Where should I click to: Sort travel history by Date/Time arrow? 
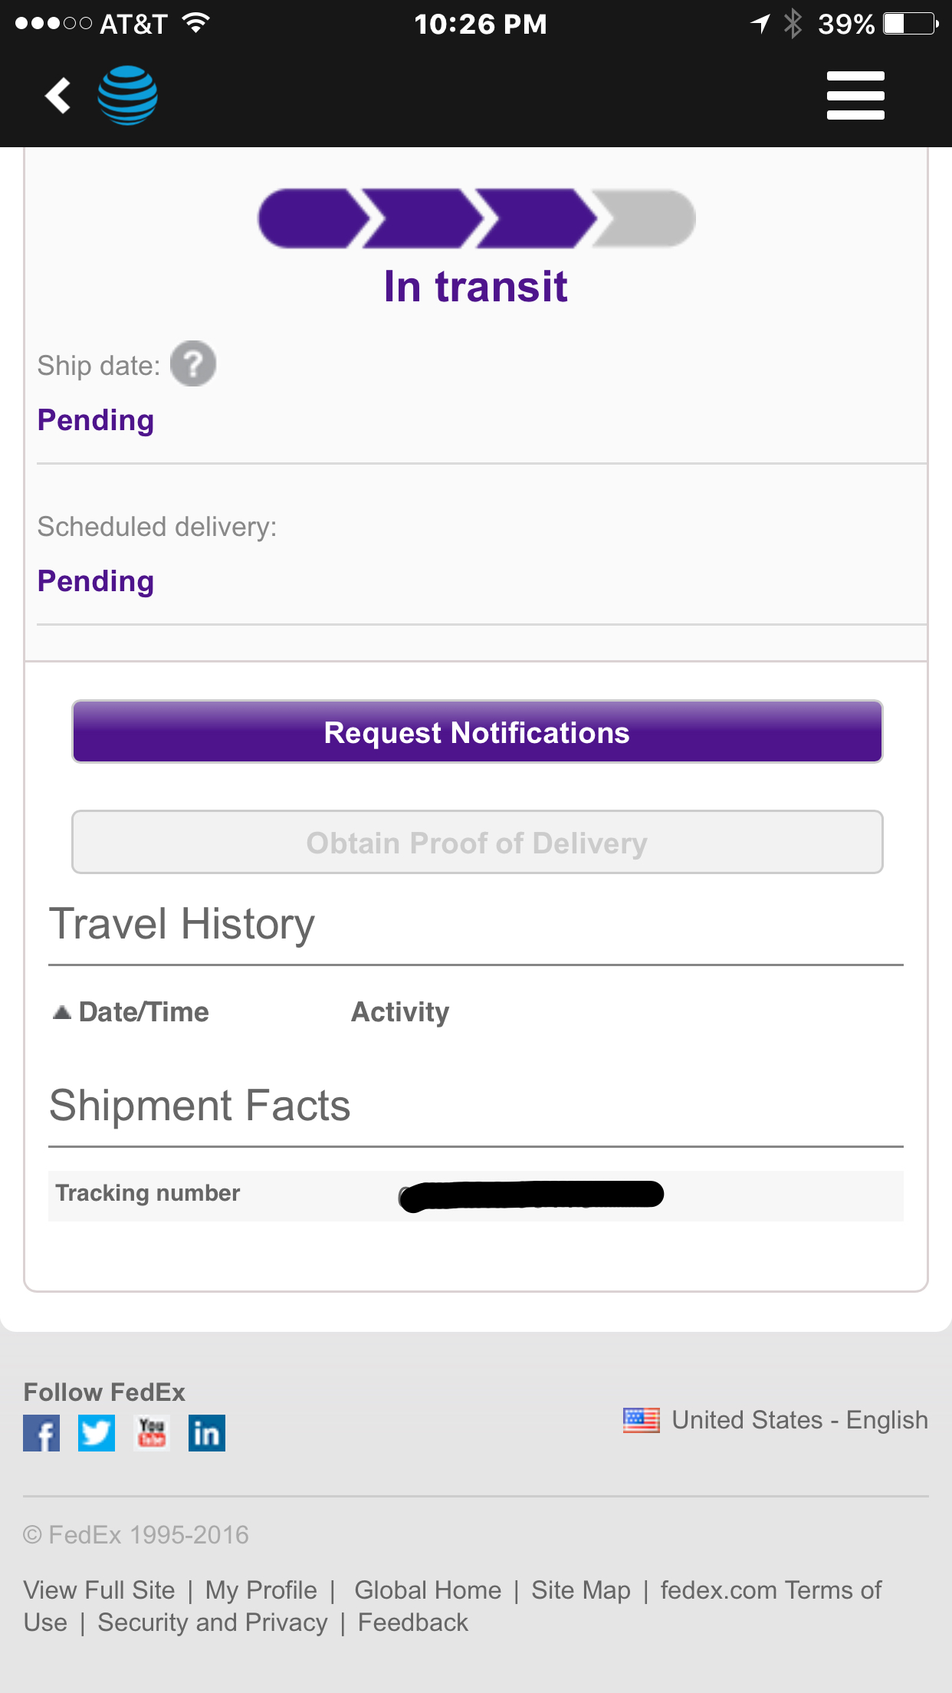coord(63,1012)
